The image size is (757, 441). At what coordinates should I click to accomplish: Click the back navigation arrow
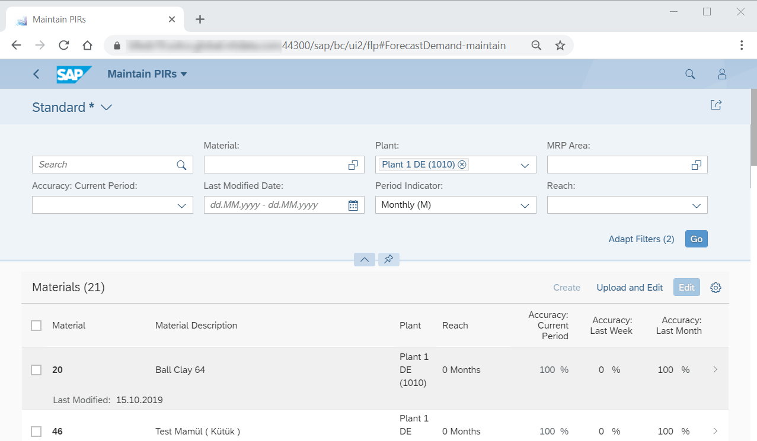[x=36, y=74]
